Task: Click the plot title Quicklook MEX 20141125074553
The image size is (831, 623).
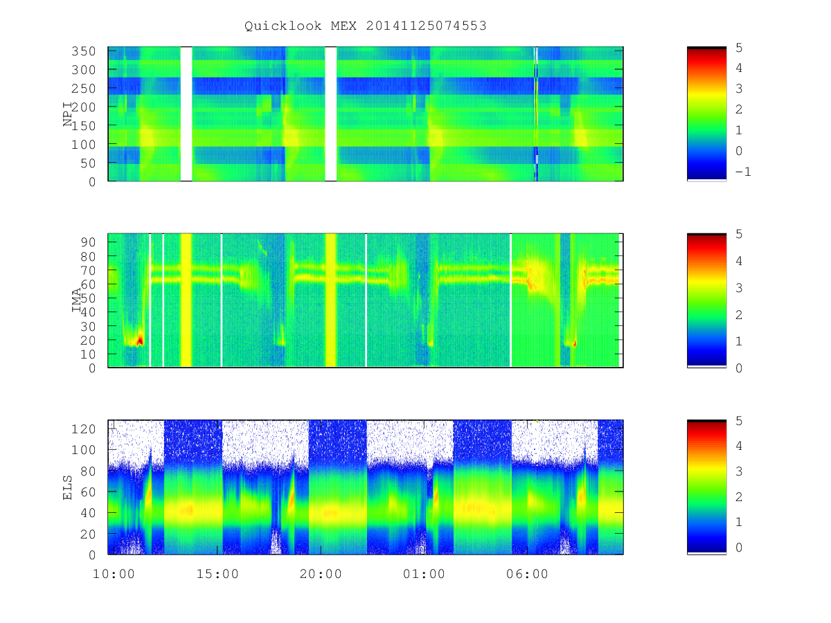Action: (x=366, y=26)
